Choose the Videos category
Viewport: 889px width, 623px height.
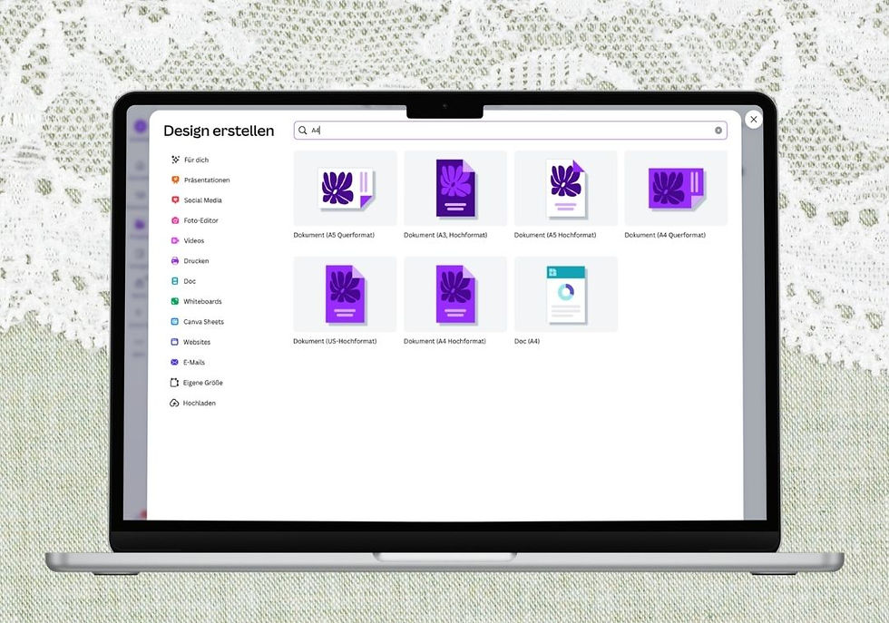point(194,240)
